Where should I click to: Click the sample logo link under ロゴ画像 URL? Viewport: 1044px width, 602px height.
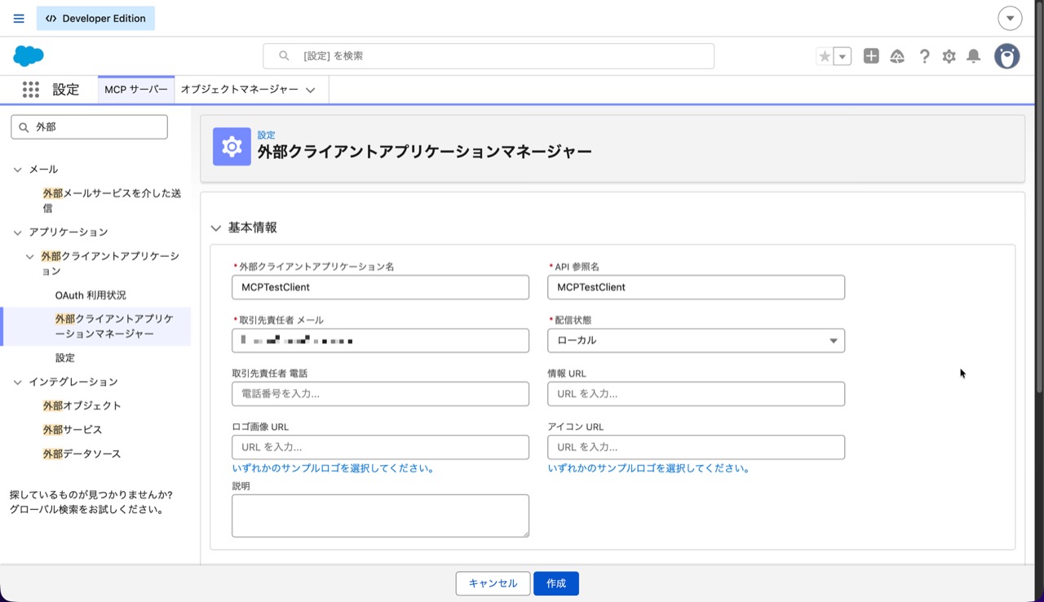click(333, 468)
